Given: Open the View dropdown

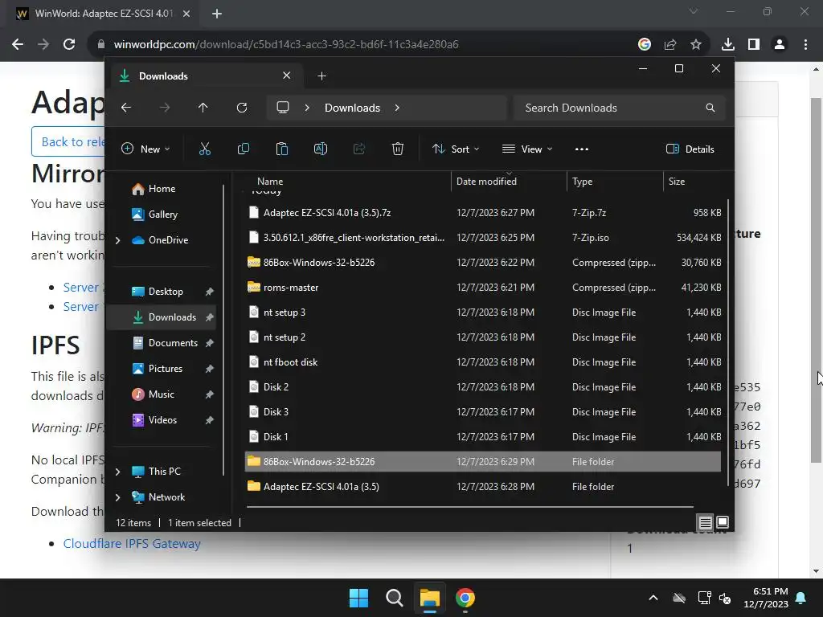Looking at the screenshot, I should pos(527,149).
